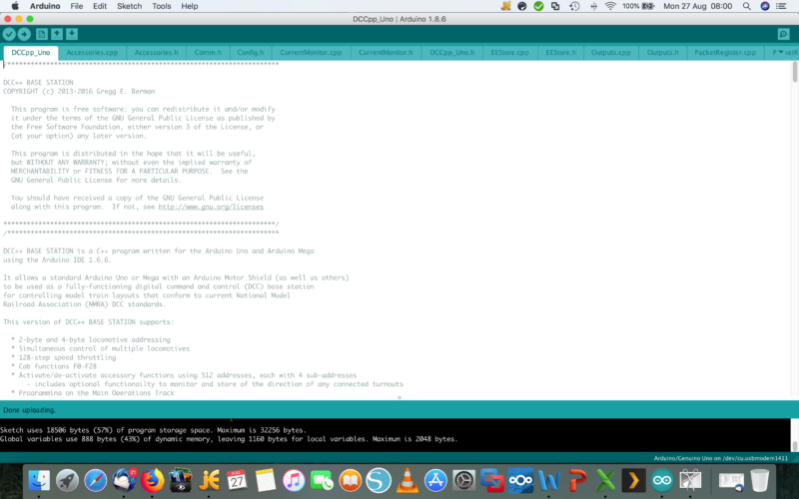The width and height of the screenshot is (799, 499).
Task: Open System Preferences from the Dock
Action: click(463, 480)
